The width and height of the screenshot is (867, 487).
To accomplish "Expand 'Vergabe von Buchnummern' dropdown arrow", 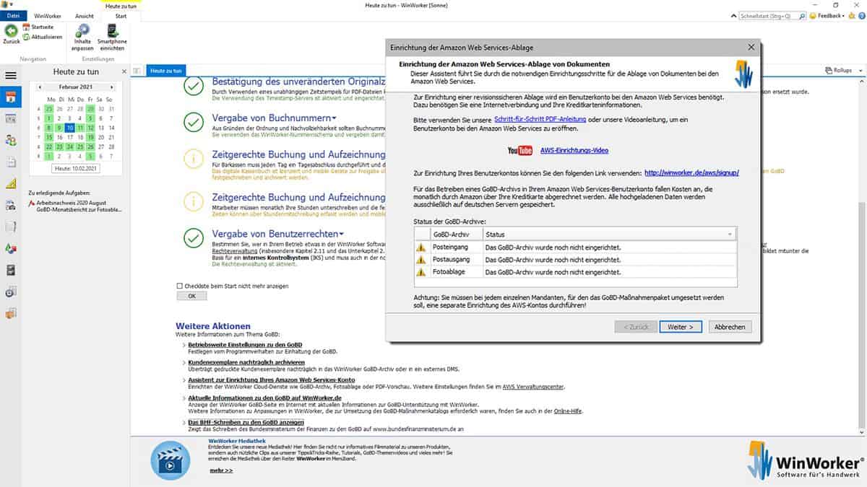I will click(335, 118).
